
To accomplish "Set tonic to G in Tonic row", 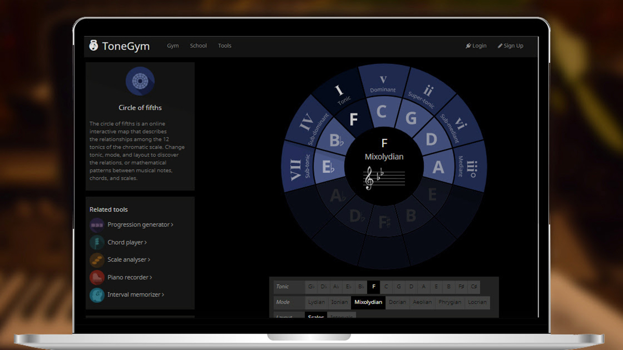I will pos(399,286).
